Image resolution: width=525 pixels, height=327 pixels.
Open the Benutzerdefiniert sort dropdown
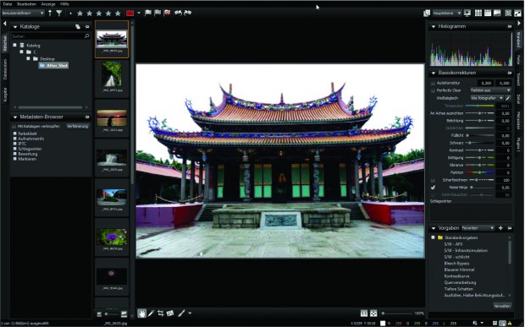[x=23, y=13]
